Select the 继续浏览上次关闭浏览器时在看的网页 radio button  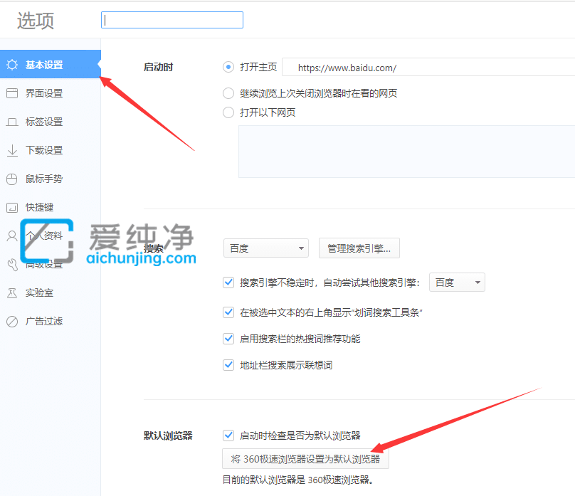point(228,93)
